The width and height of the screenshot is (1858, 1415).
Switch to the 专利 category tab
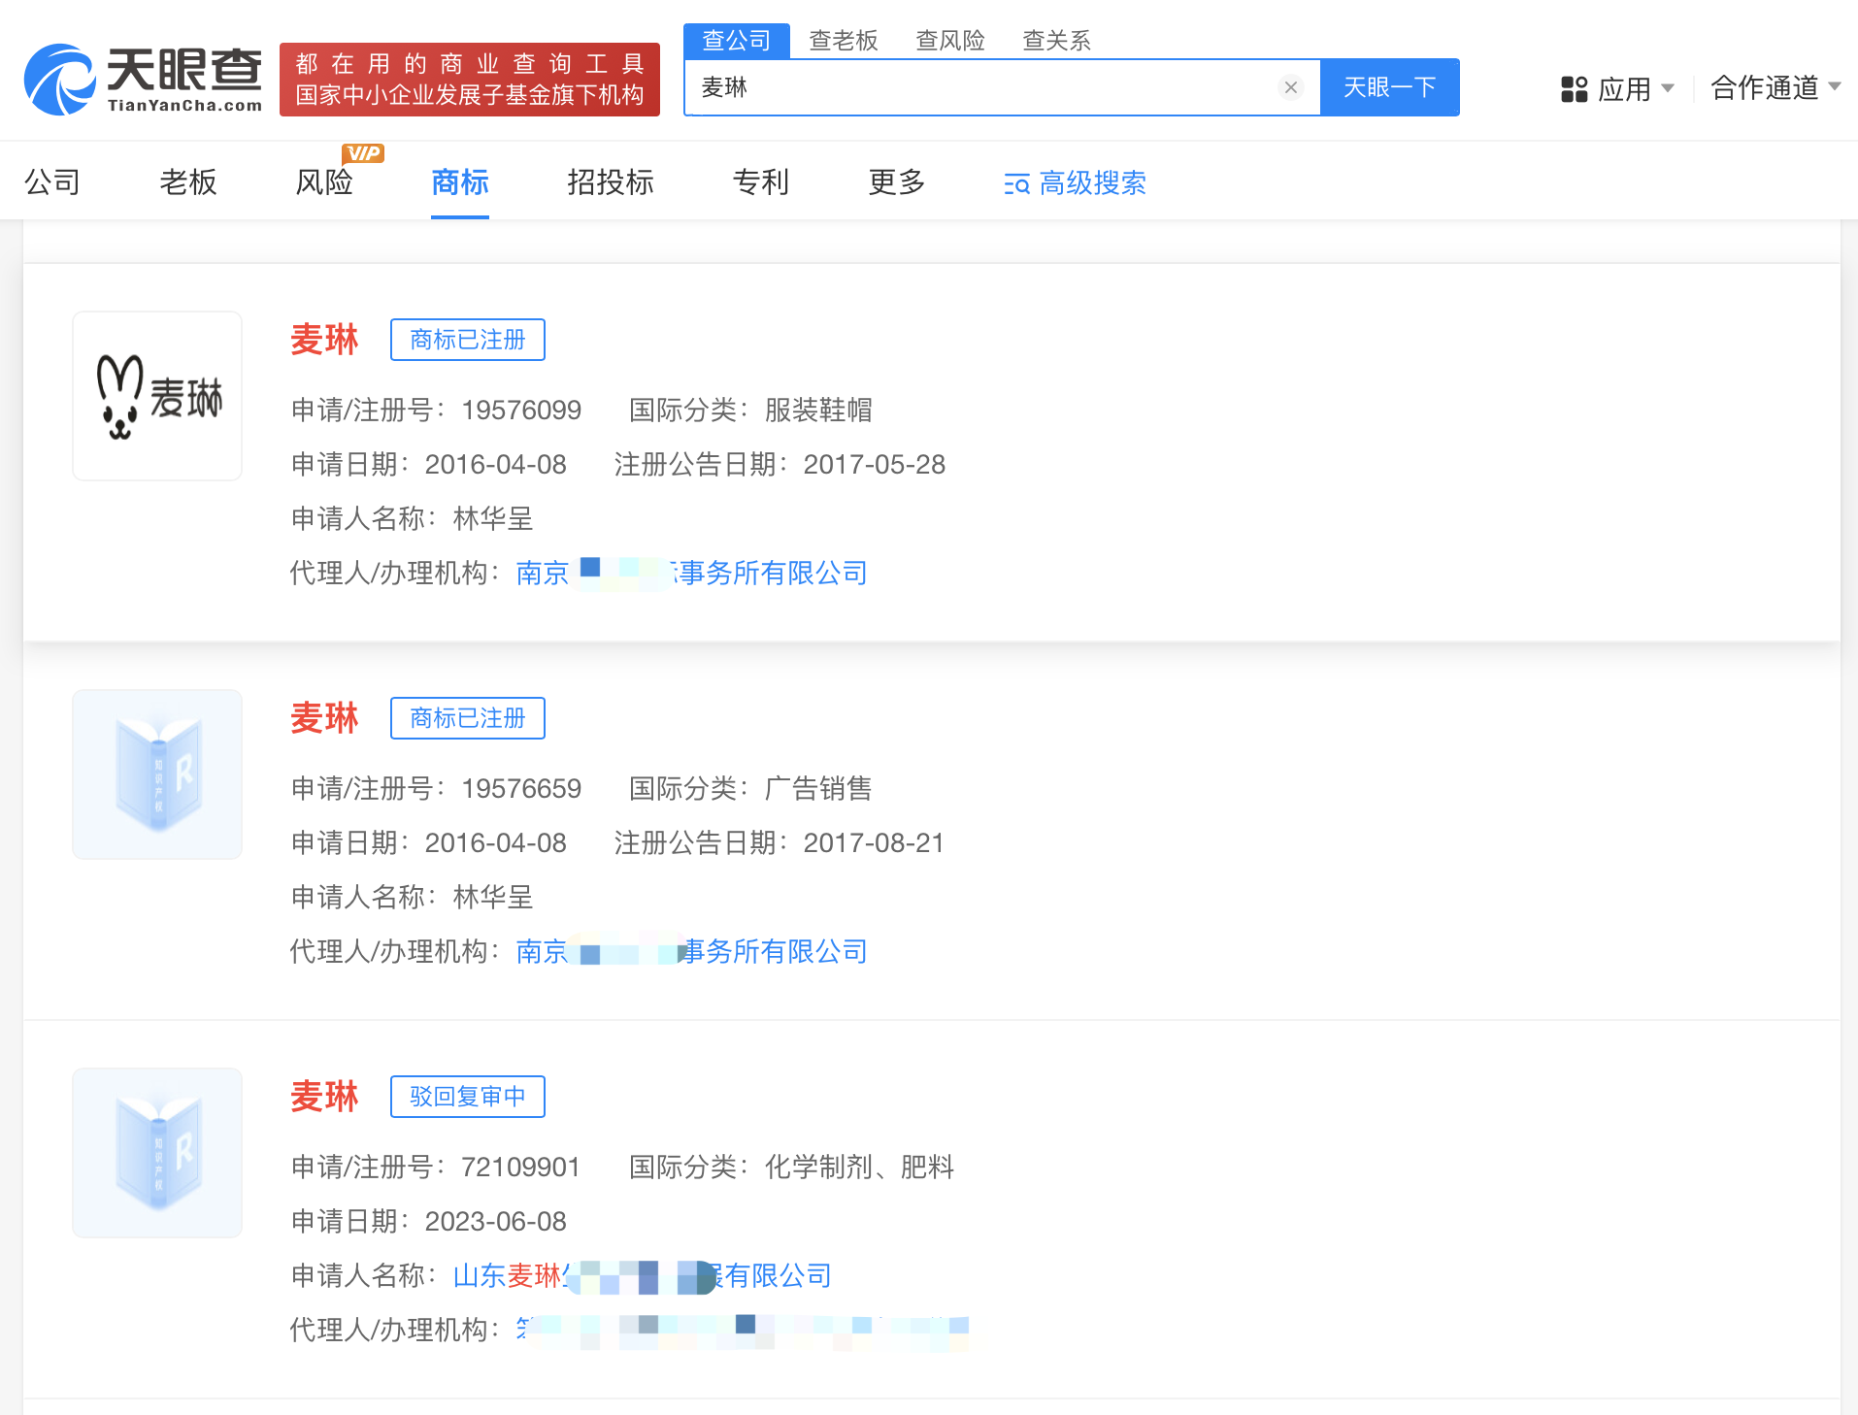click(x=761, y=181)
